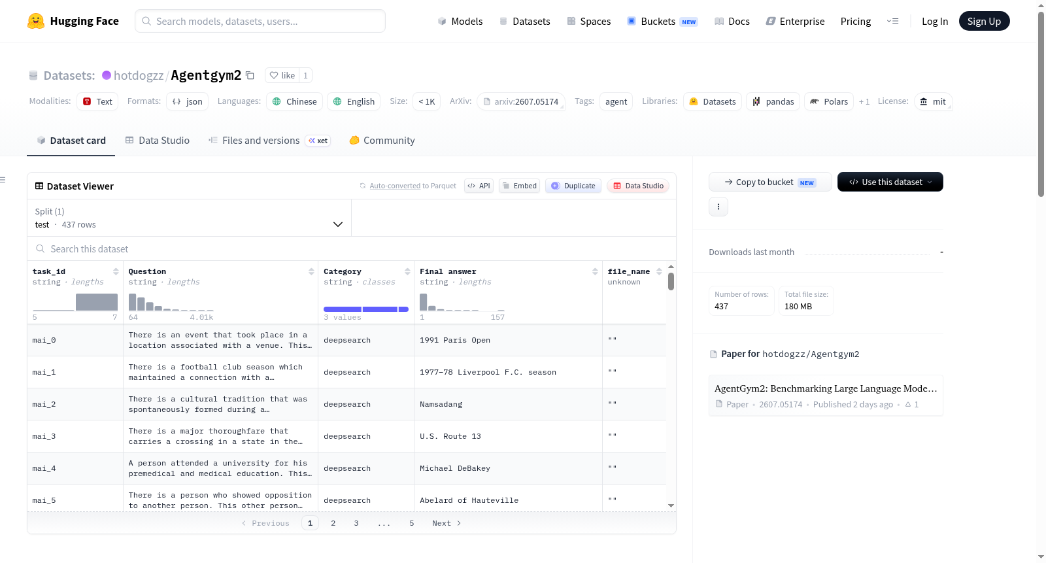Open the three-dot more options menu
Screen dimensions: 1046x563
pos(718,207)
